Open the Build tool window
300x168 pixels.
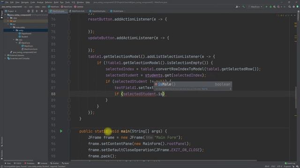coord(65,163)
